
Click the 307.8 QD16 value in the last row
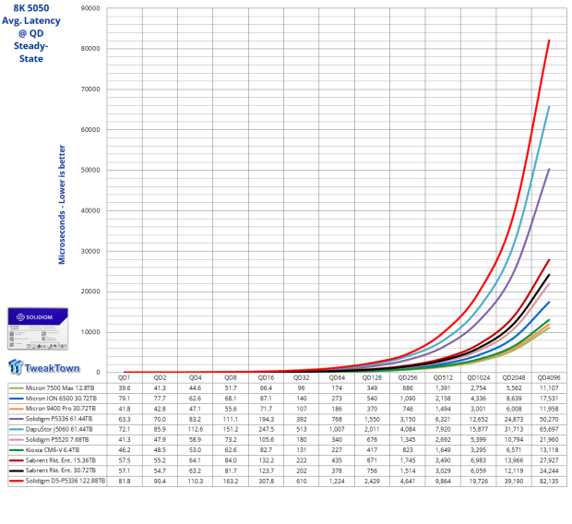pyautogui.click(x=266, y=482)
